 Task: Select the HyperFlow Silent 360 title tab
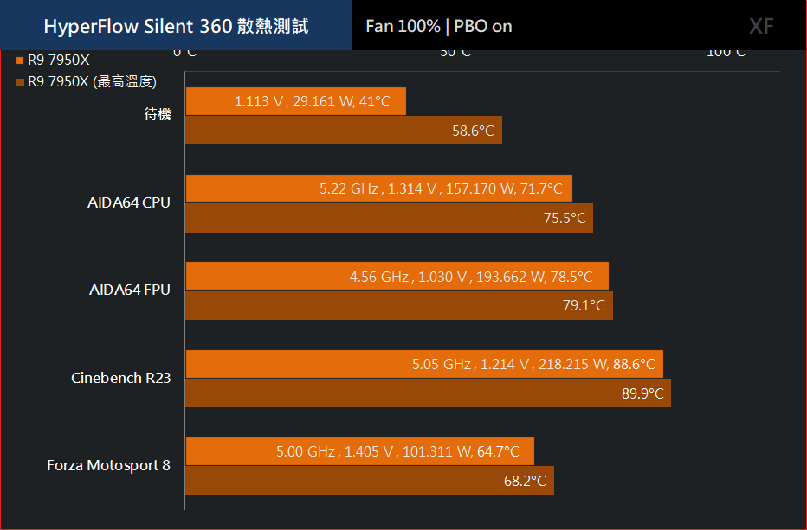[176, 25]
